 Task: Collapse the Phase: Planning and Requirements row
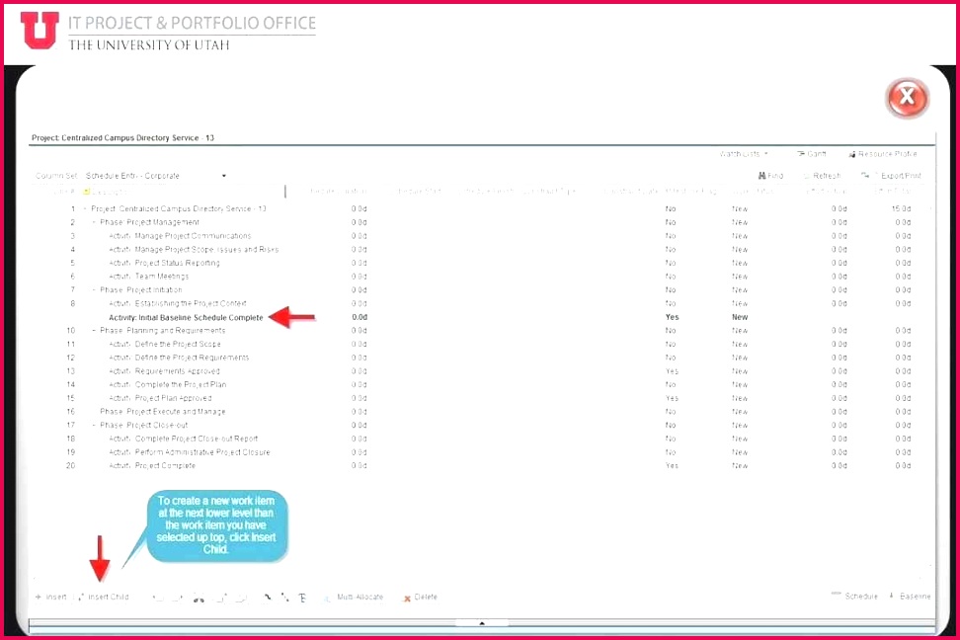[x=94, y=331]
